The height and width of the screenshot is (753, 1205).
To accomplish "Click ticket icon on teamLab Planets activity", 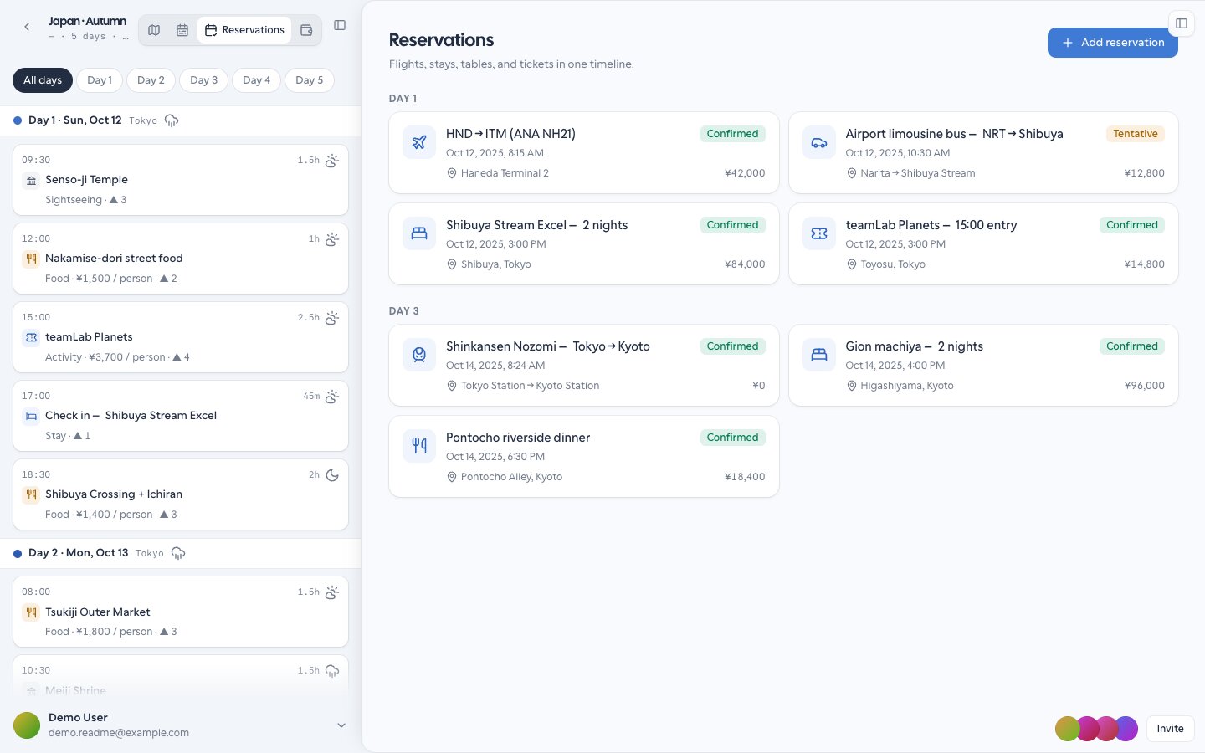I will tap(31, 337).
